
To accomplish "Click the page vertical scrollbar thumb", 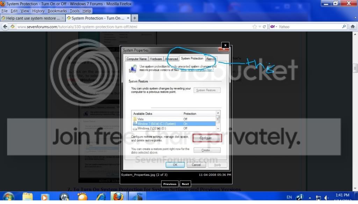I will (355, 68).
